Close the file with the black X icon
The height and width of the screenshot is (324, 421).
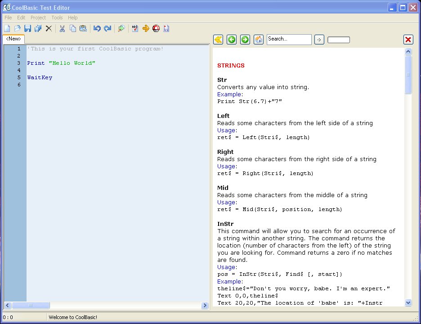tap(49, 28)
